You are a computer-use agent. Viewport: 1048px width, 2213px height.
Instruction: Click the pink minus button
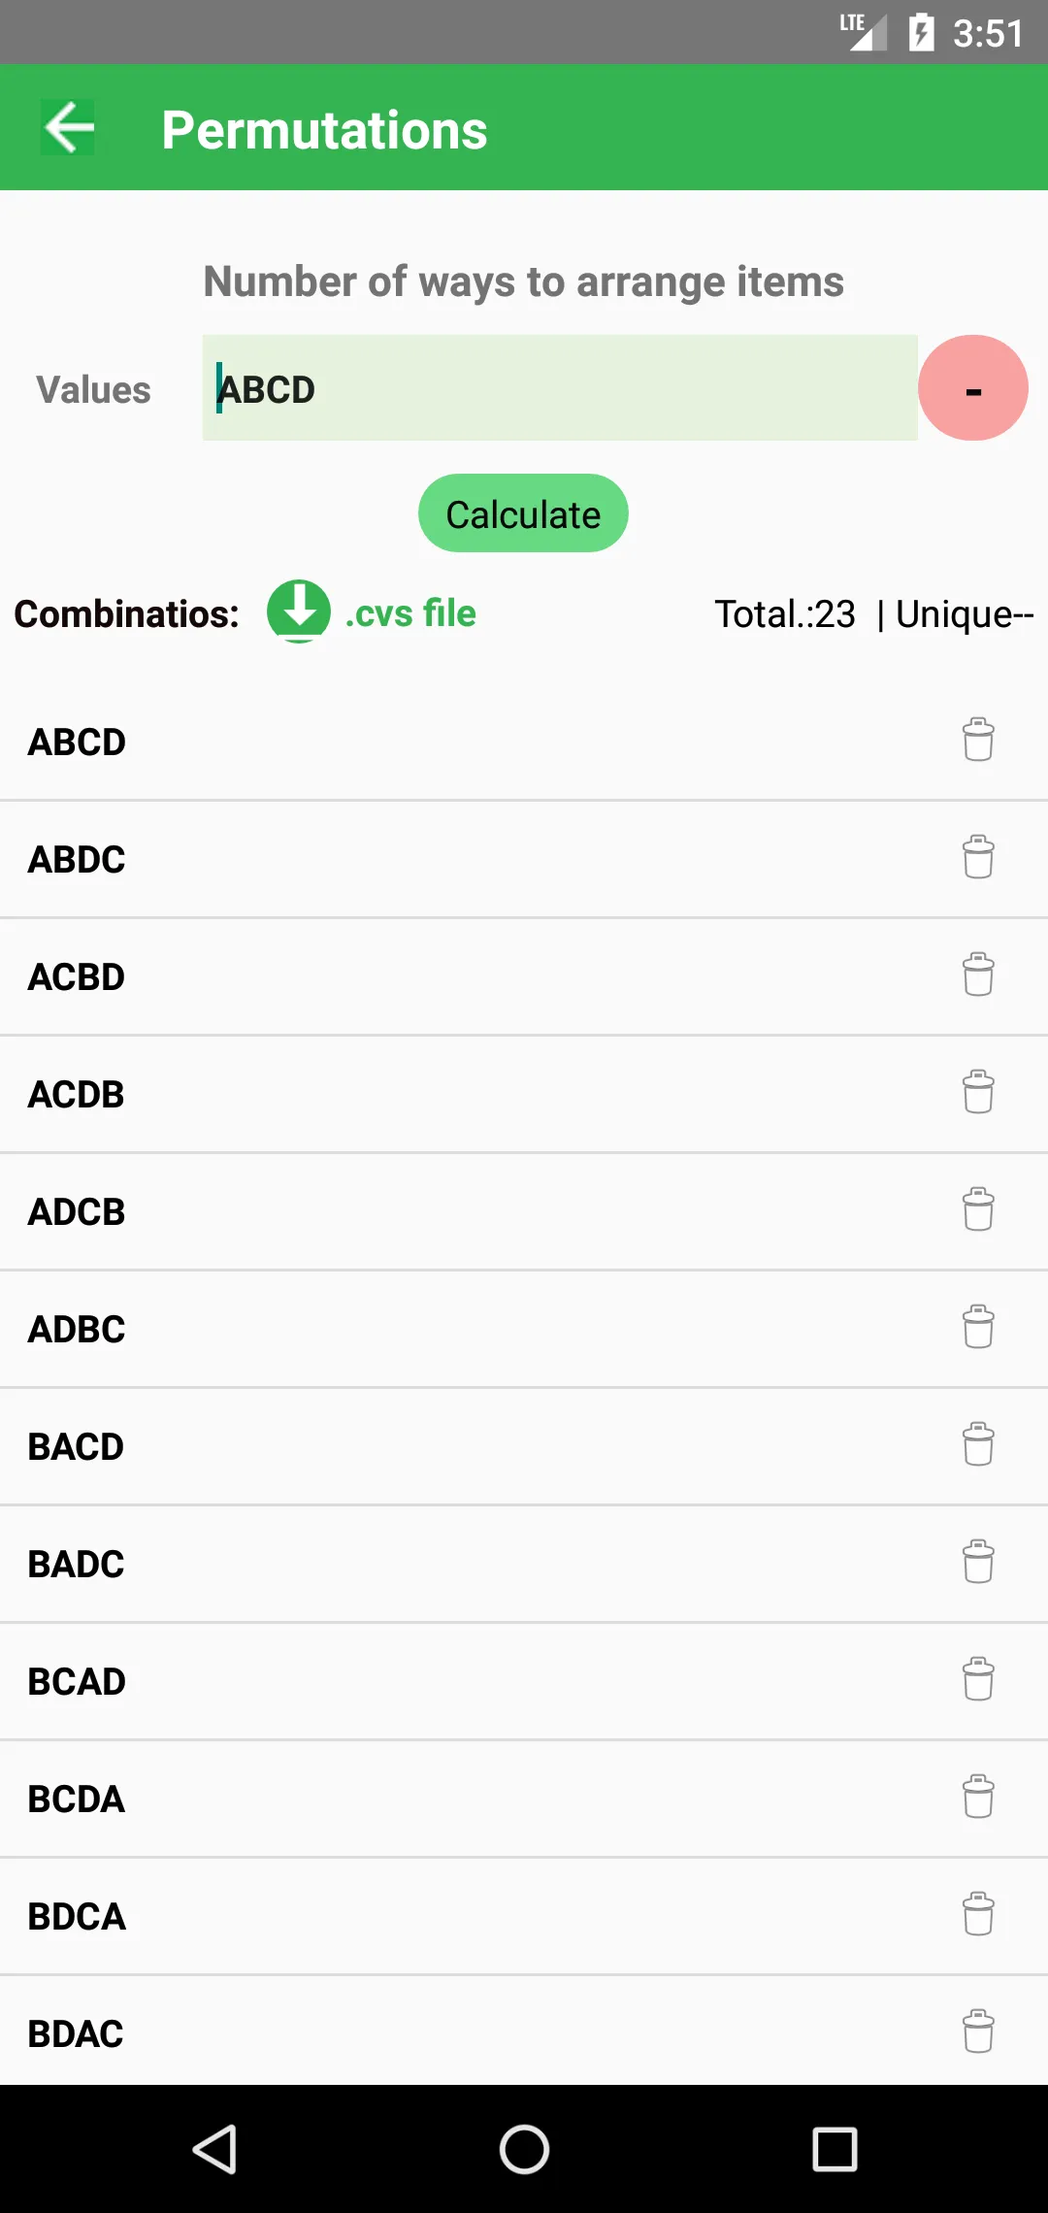[x=973, y=388]
